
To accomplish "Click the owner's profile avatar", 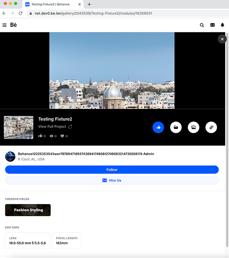I will pos(10,156).
